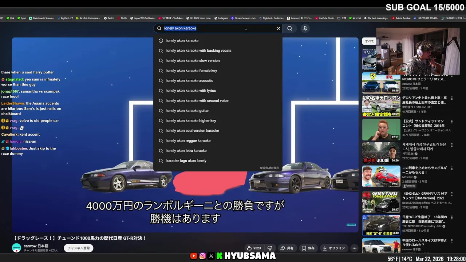466x262 pixels.
Task: Open the Dashboard / Stream bookmark
Action: (42, 18)
